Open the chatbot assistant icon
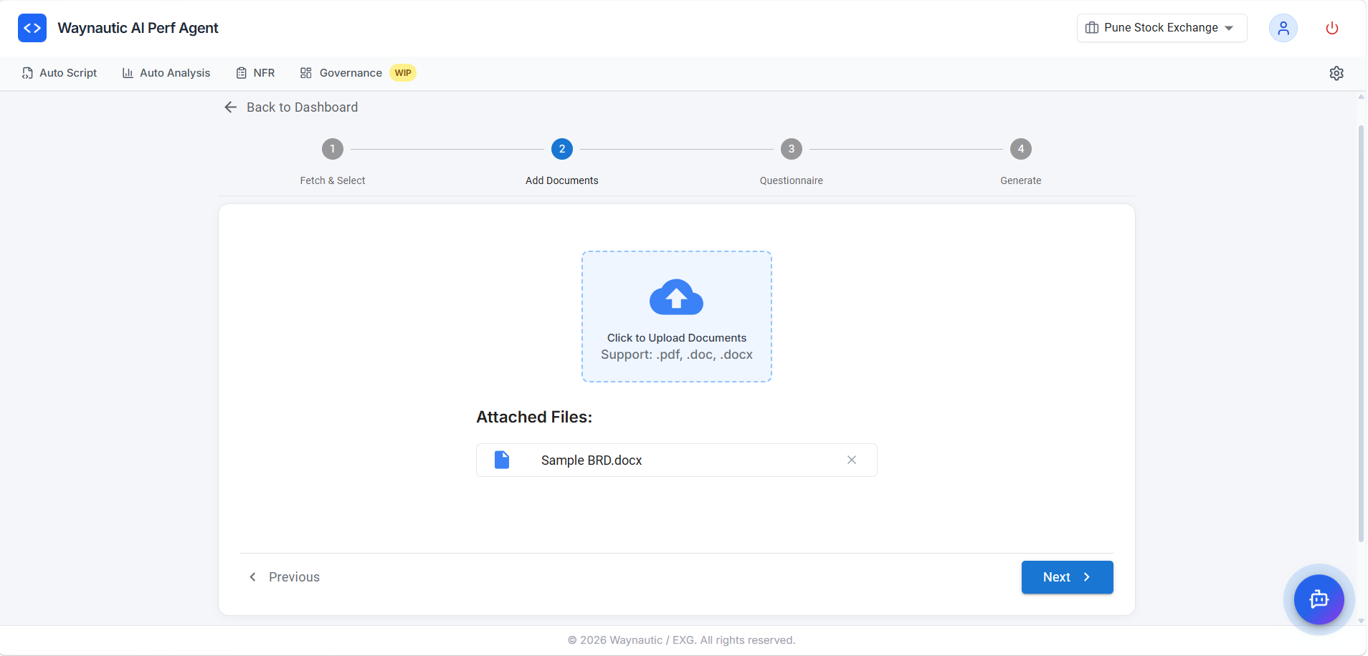The image size is (1368, 656). (1319, 599)
